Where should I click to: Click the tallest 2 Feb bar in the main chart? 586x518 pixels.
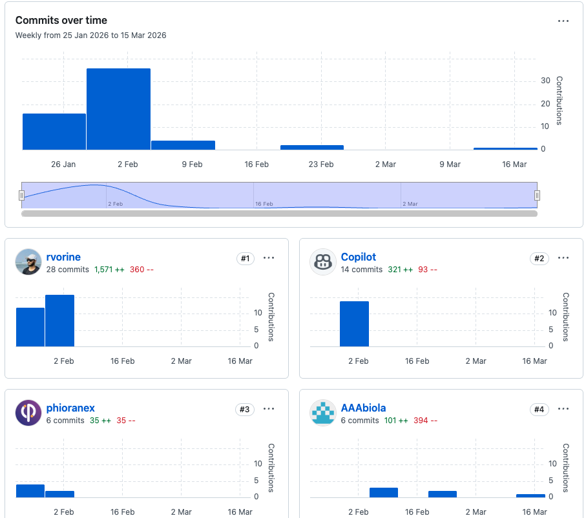(118, 109)
